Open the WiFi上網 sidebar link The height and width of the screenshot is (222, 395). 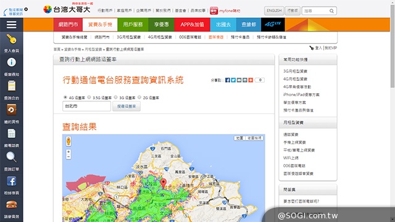point(291,158)
